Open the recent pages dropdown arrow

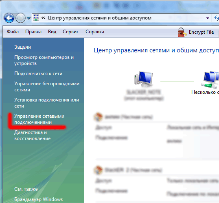[x=28, y=18]
